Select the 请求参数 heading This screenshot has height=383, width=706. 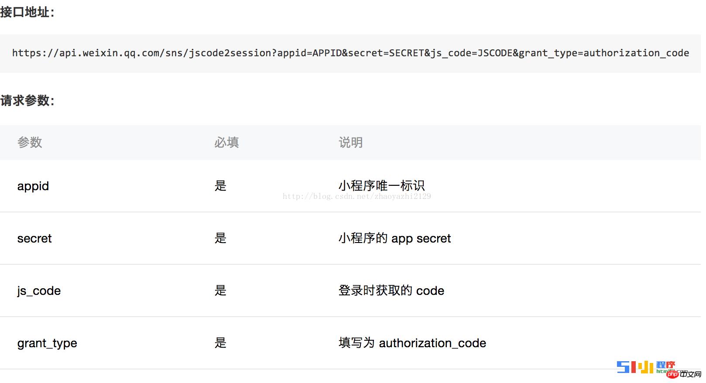point(27,101)
